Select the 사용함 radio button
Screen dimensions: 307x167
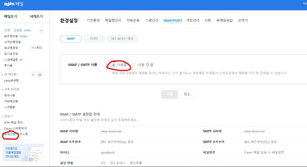point(114,65)
